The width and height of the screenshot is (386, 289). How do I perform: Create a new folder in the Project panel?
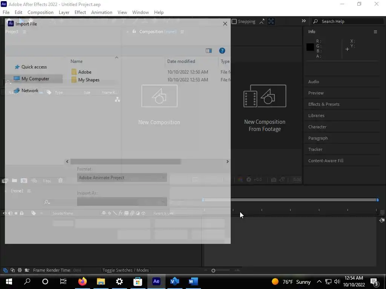(15, 180)
